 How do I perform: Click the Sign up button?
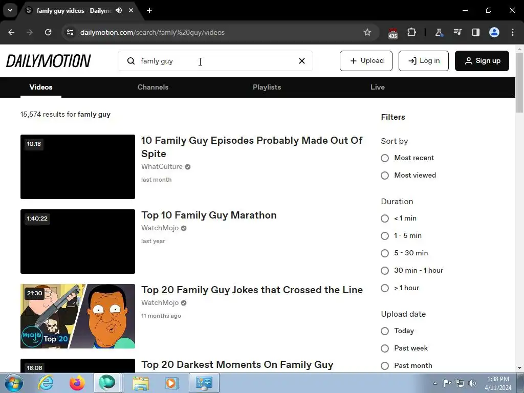(x=482, y=61)
